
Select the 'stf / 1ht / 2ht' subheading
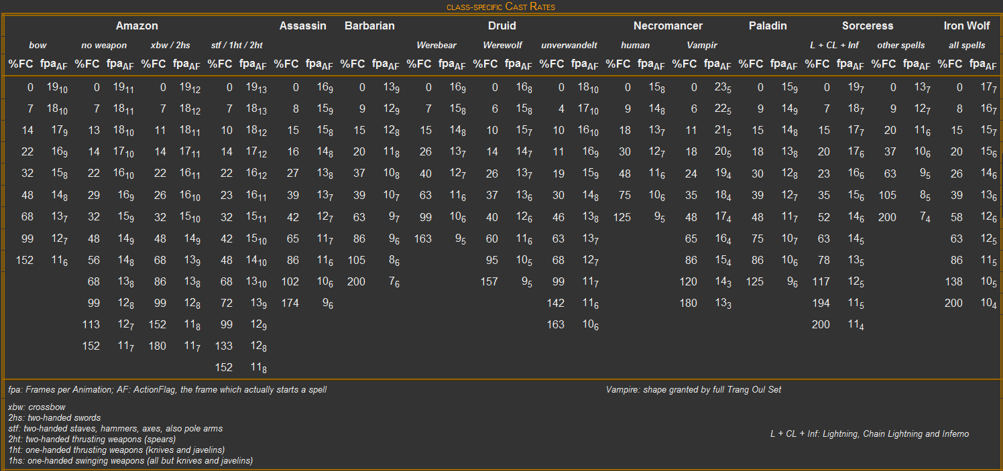point(237,46)
